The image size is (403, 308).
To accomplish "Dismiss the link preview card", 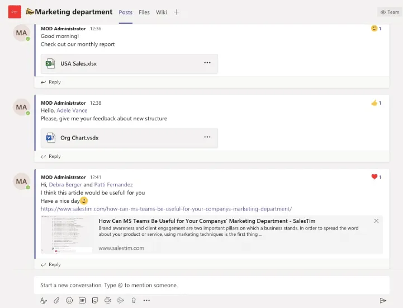I will [376, 221].
